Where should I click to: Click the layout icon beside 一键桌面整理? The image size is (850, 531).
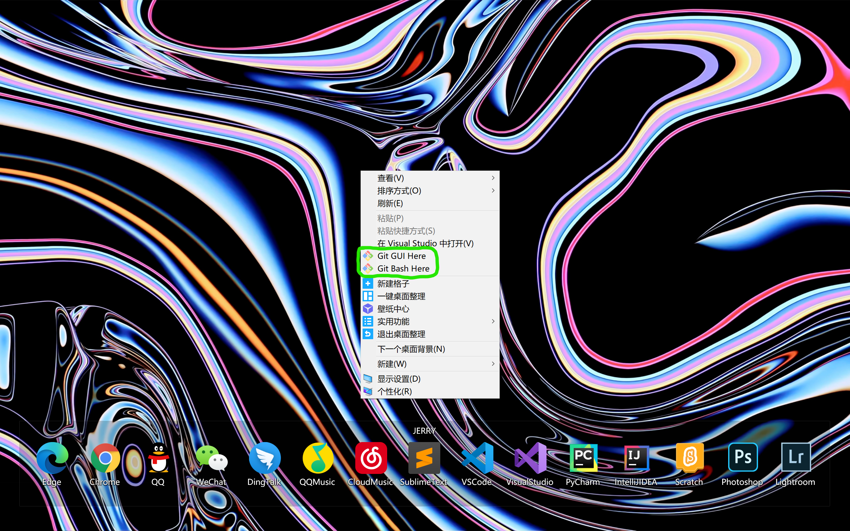coord(368,296)
